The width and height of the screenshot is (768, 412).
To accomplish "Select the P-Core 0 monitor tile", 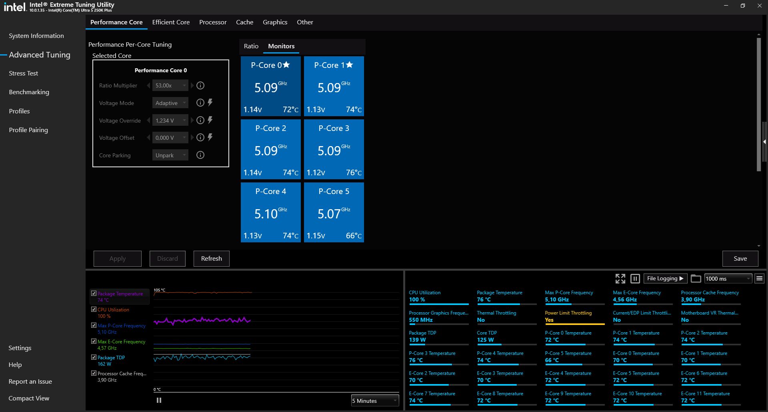I will 271,86.
